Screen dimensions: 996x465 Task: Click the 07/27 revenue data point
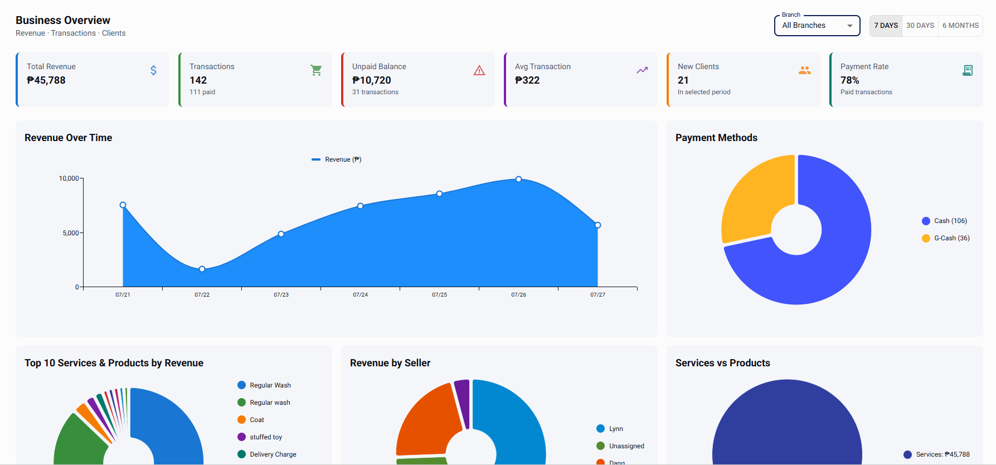pyautogui.click(x=598, y=225)
